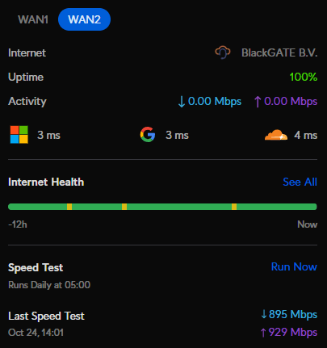Click the Last Speed Test date Oct 24
Viewport: 327px width, 348px height.
coord(23,333)
